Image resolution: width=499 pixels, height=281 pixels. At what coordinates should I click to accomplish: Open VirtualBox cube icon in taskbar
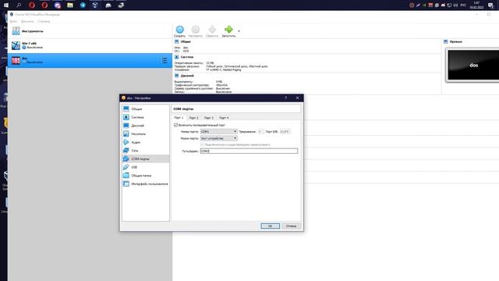pos(95,5)
